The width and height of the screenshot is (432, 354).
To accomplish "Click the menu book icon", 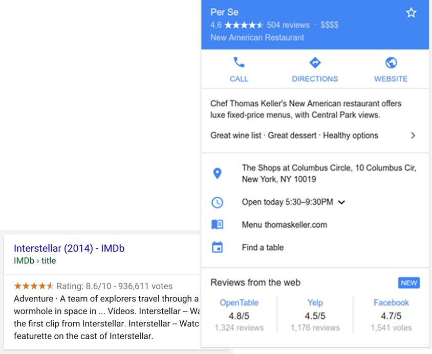I will [218, 225].
